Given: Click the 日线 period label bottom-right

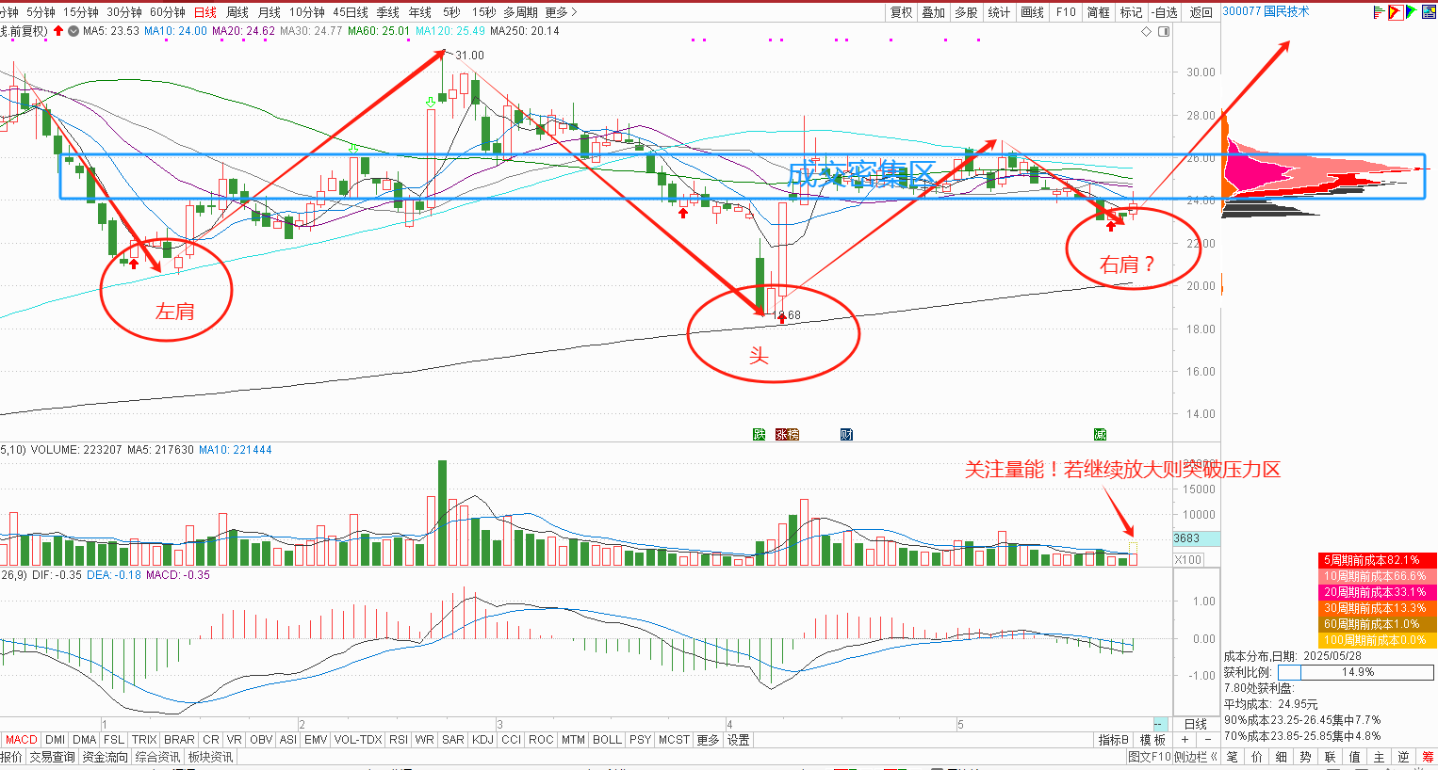Looking at the screenshot, I should pyautogui.click(x=1196, y=724).
